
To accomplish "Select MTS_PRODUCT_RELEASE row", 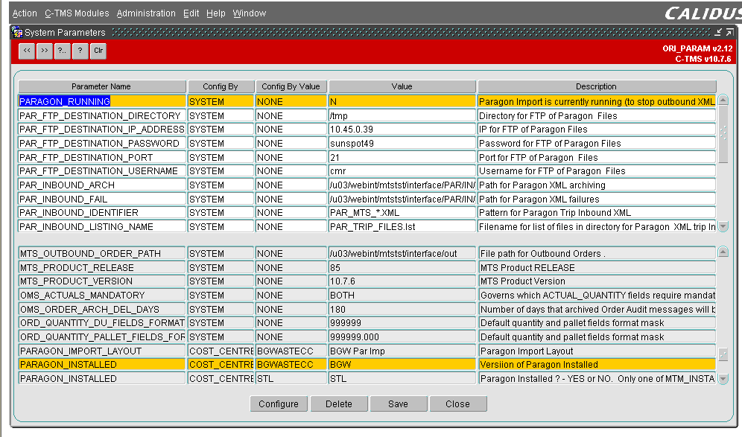I will (x=102, y=268).
